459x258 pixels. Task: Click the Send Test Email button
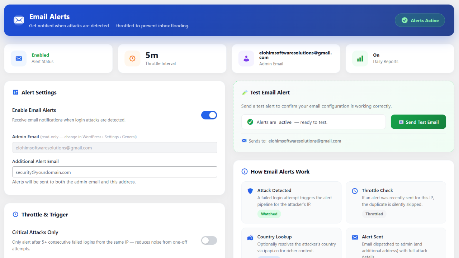[x=418, y=122]
